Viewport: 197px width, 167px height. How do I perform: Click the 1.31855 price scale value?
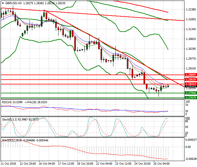tap(191, 19)
